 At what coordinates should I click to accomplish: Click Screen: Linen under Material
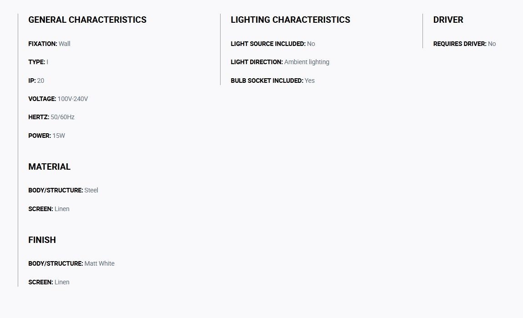pyautogui.click(x=49, y=209)
